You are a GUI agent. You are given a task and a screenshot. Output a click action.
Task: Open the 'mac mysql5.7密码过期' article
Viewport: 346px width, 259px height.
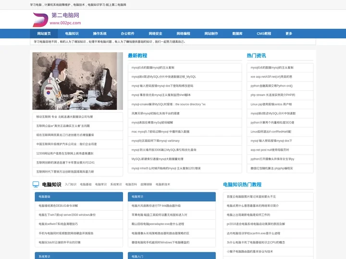pyautogui.click(x=185, y=132)
